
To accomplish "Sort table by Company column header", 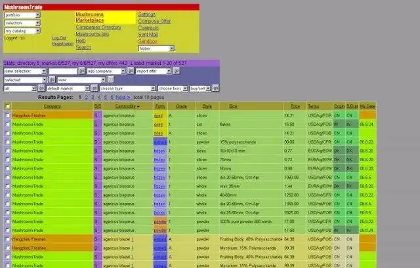I will pos(52,106).
